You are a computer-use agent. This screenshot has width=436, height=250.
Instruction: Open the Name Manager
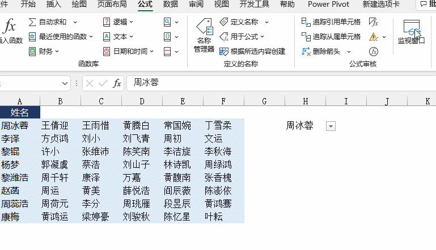204,35
